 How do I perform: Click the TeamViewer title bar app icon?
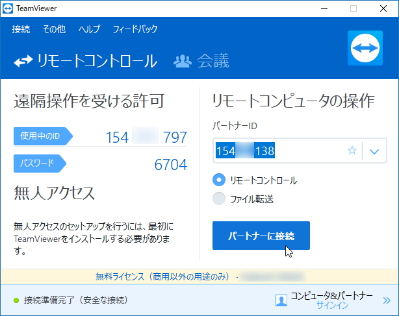8,8
